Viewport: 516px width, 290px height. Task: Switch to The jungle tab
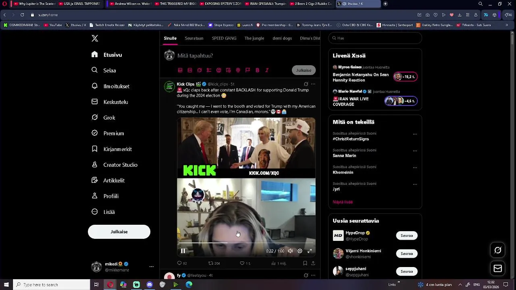(254, 38)
